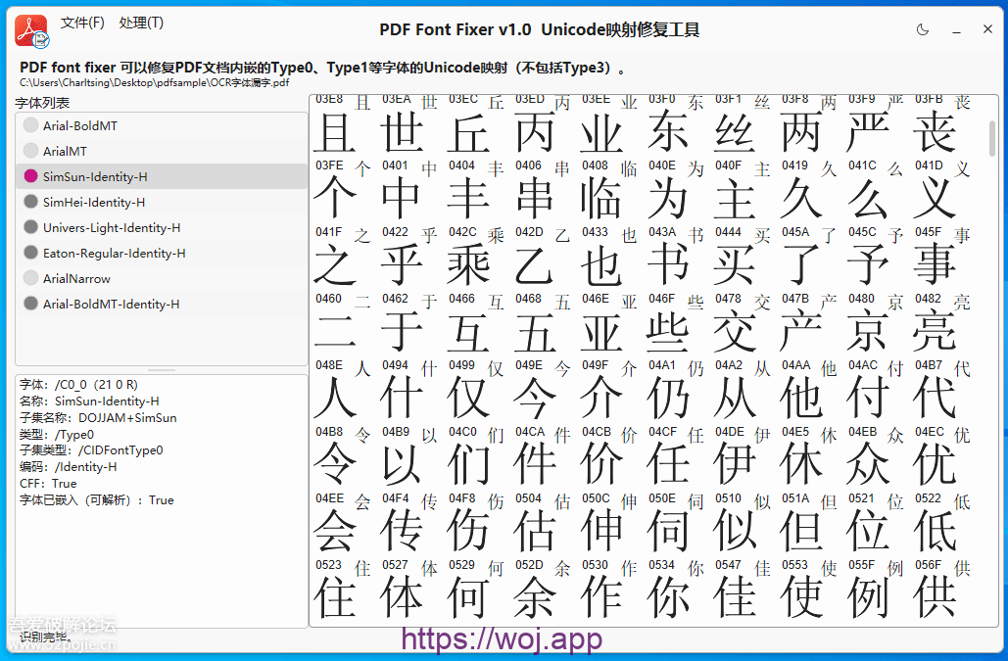The width and height of the screenshot is (1008, 661).
Task: Minimize the PDF Font Fixer window
Action: [x=956, y=30]
